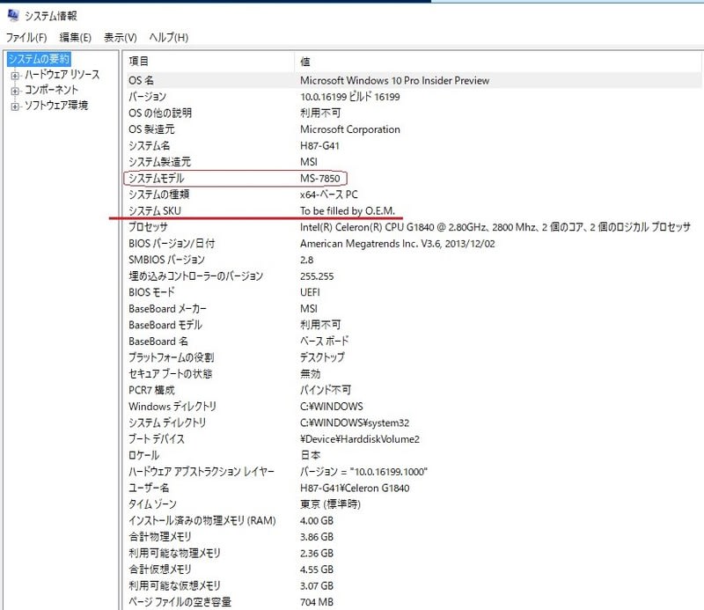The height and width of the screenshot is (610, 704).
Task: Select the OS の他の説明 row
Action: 414,113
